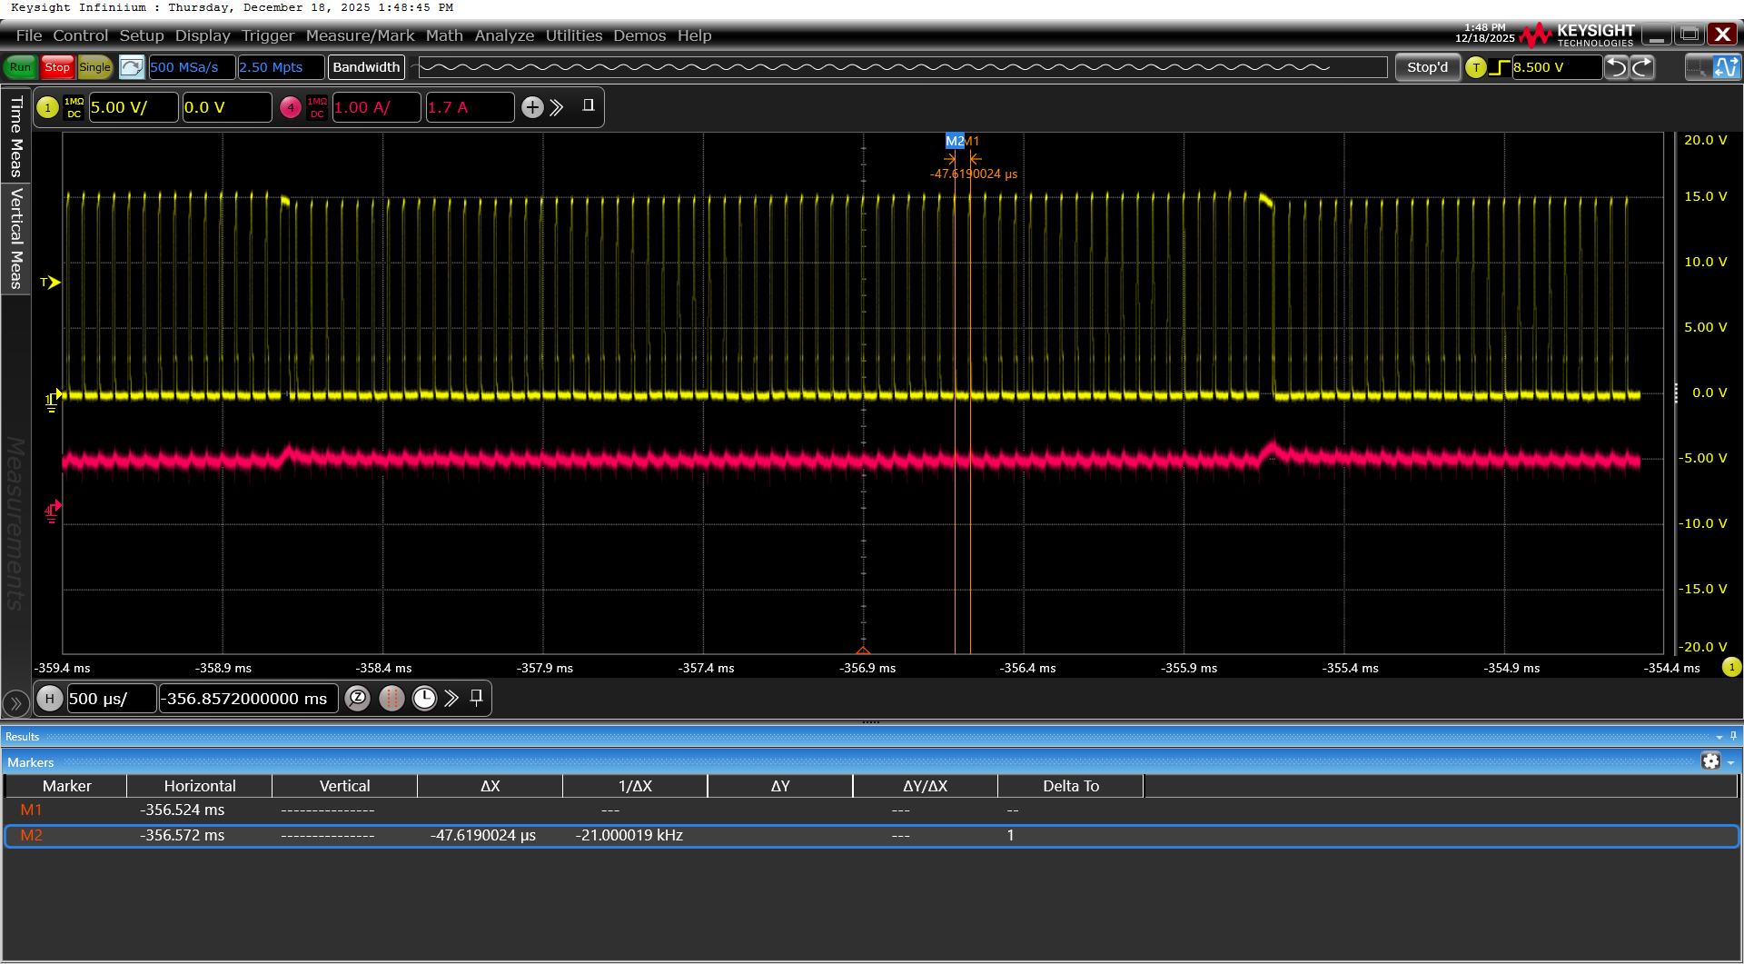
Task: Toggle channel 1 yellow button
Action: [x=48, y=107]
